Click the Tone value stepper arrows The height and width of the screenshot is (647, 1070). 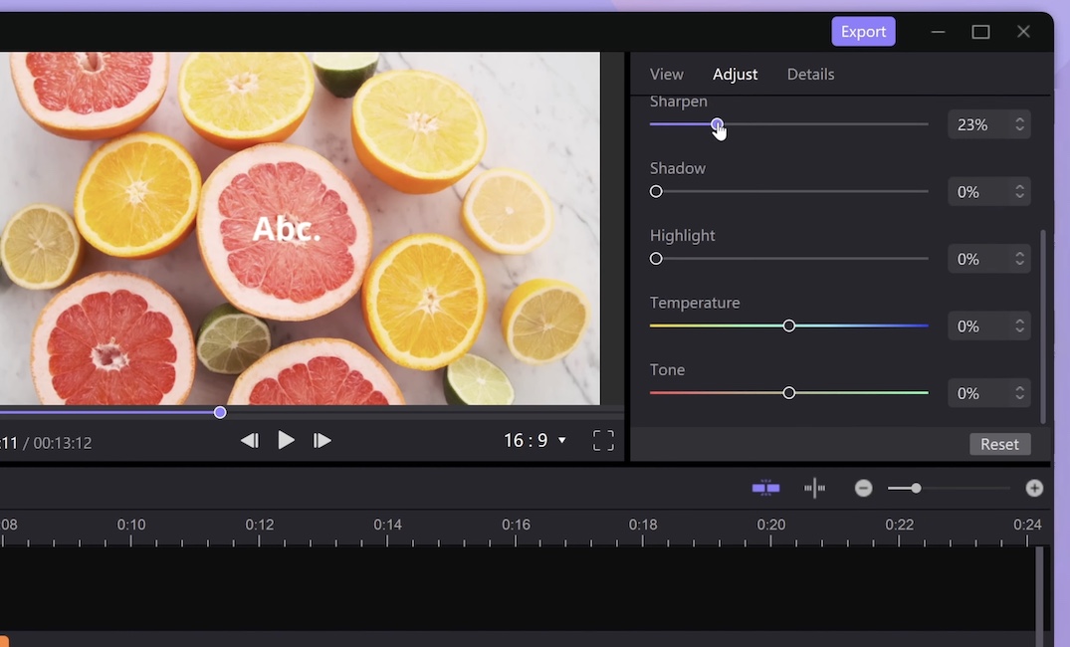(x=1019, y=393)
